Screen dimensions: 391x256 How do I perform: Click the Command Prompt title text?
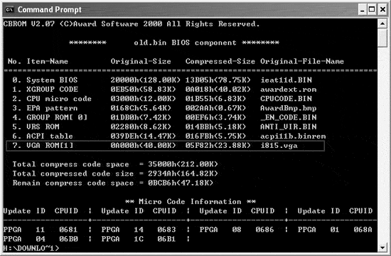(49, 10)
